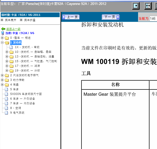The width and height of the screenshot is (157, 149).
Task: Click folder icon of 13 -发动机 曲轴齿轮
Action: (x=11, y=57)
